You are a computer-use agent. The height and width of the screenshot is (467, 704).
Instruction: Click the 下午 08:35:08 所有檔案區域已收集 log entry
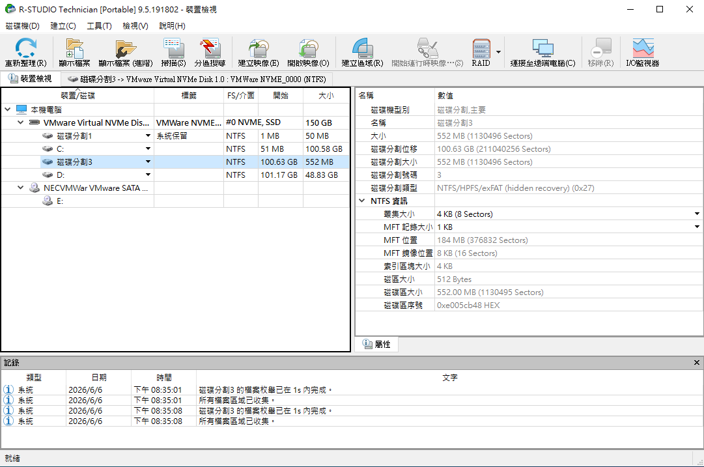pyautogui.click(x=352, y=421)
